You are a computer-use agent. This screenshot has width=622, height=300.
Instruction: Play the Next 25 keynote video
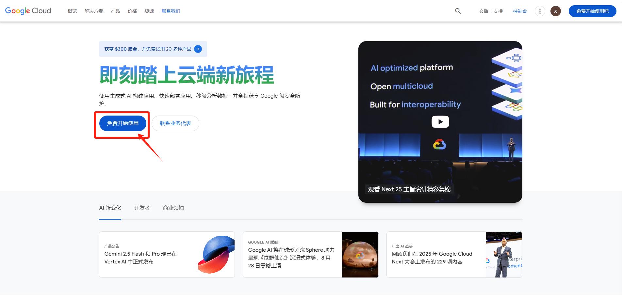tap(440, 122)
